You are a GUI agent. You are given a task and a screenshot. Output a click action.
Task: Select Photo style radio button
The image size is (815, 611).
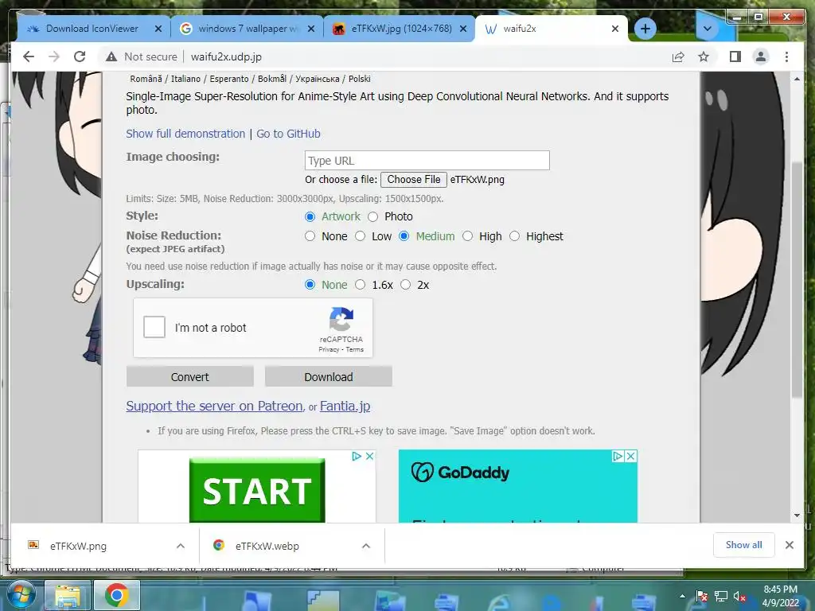[x=372, y=216]
